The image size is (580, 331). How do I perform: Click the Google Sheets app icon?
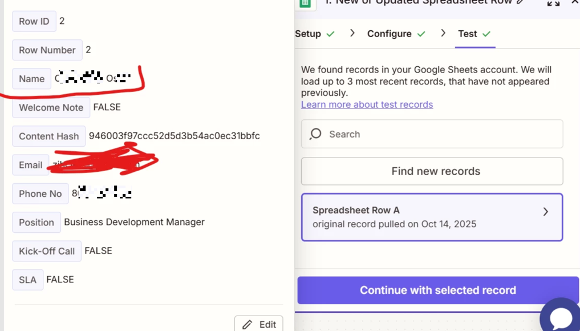pyautogui.click(x=305, y=3)
